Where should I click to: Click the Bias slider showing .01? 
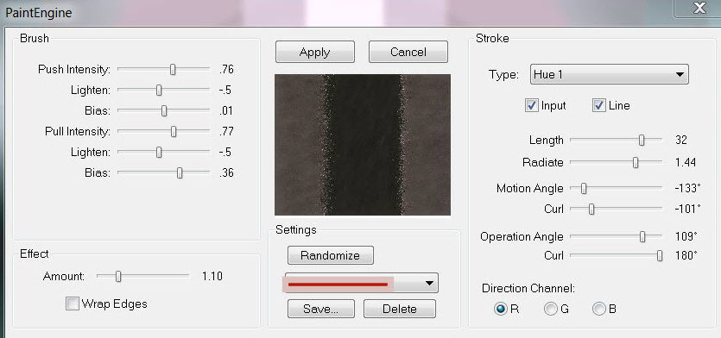pos(164,110)
